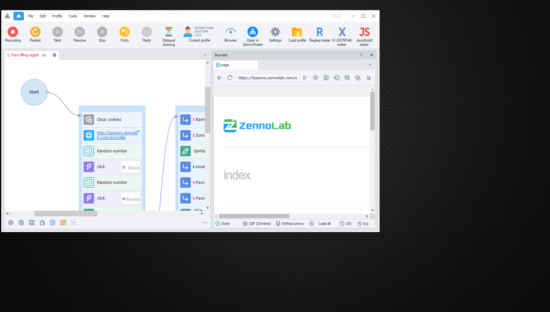Open project in ZennoPoster

[x=252, y=32]
